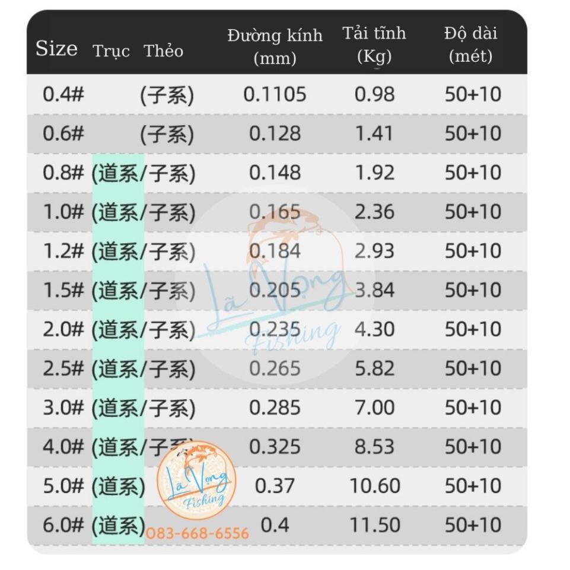Select the 1.41 static load cell

374,133
